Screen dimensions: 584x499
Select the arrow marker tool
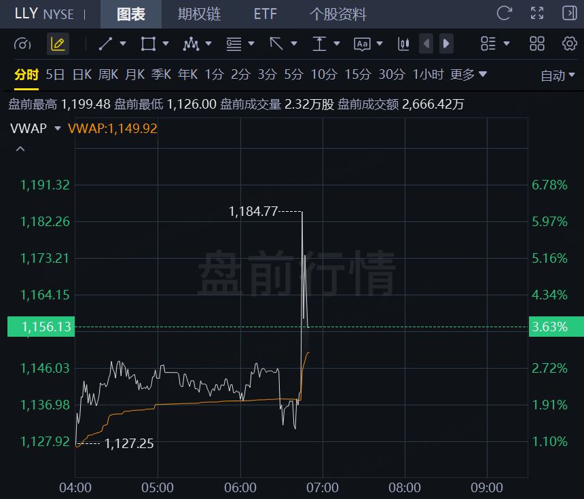tap(276, 44)
